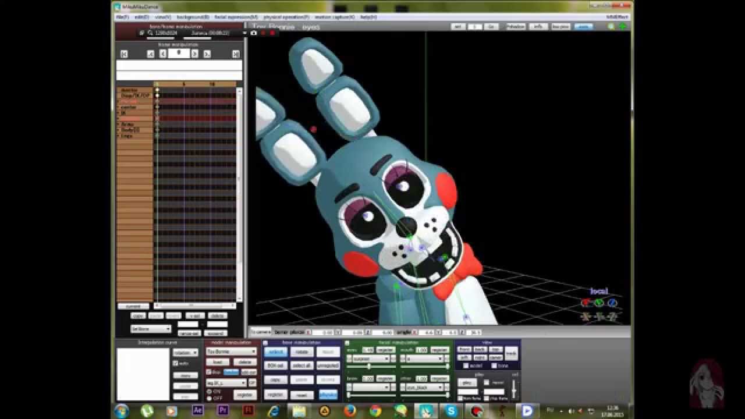Click the blue Z axis rotate icon
The image size is (745, 419).
coord(612,303)
